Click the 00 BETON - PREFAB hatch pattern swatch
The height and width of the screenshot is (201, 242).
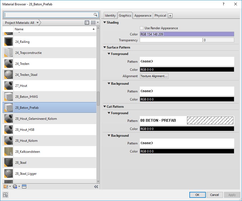pos(210,120)
